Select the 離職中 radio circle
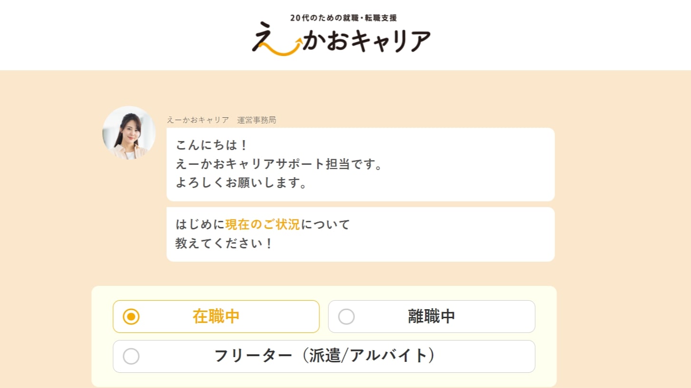 (x=346, y=317)
